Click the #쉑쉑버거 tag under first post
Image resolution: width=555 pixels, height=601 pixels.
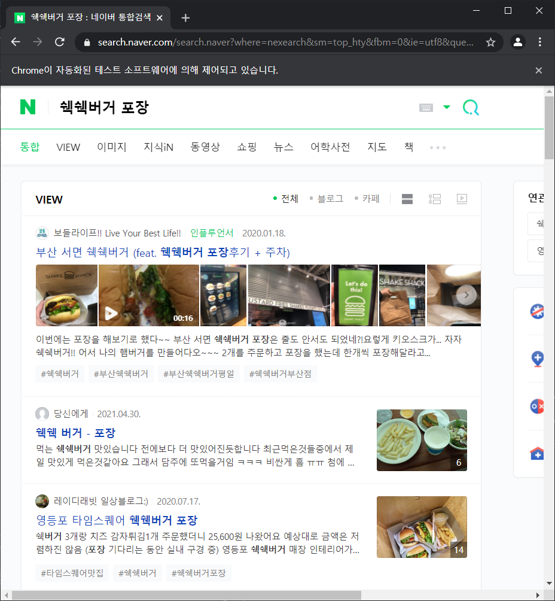pos(60,374)
